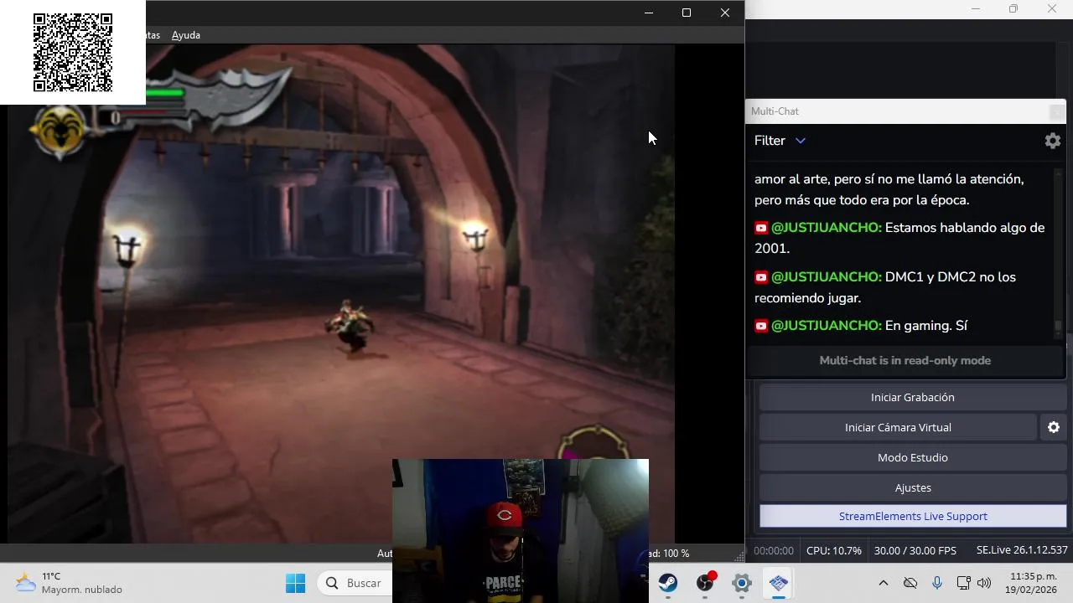Click @JUSTJUANCHO on 'En gaming. Sí' message
The height and width of the screenshot is (603, 1073).
click(x=827, y=326)
